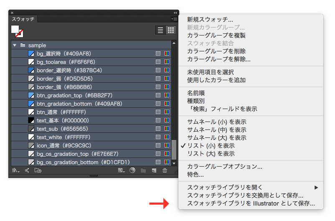Click the New Color Group folder icon

click(x=143, y=170)
